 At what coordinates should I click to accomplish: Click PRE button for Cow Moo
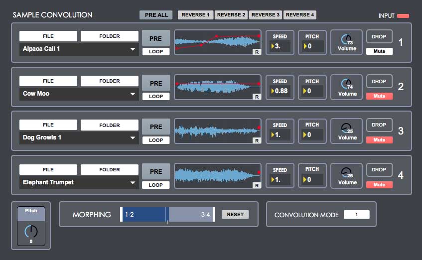[156, 84]
